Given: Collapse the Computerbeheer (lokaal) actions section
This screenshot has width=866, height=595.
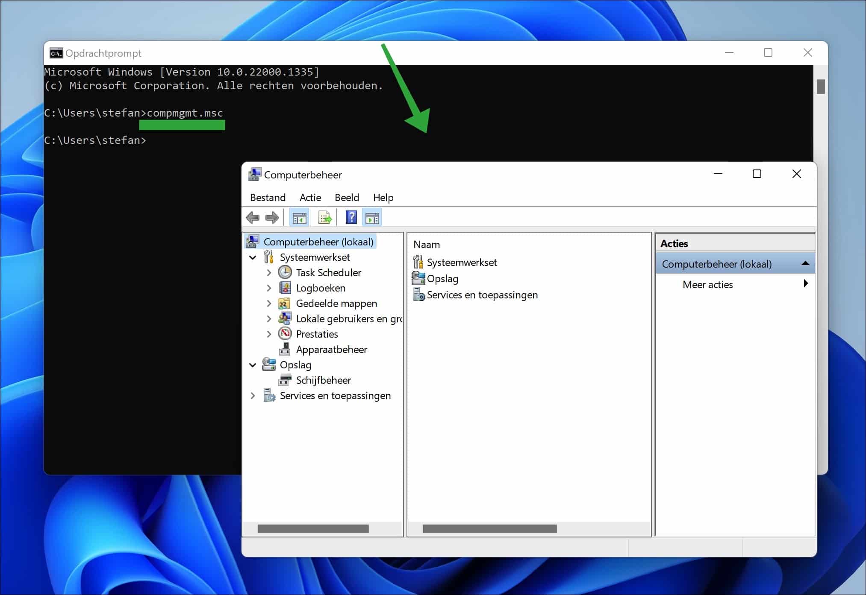Looking at the screenshot, I should click(805, 264).
